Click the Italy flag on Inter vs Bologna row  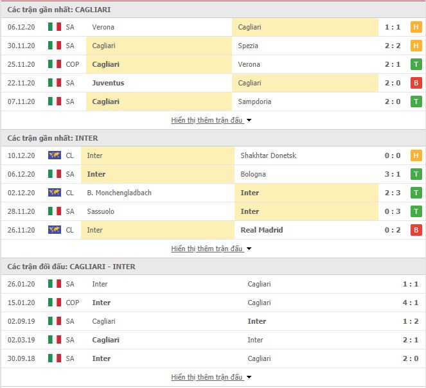coord(55,174)
